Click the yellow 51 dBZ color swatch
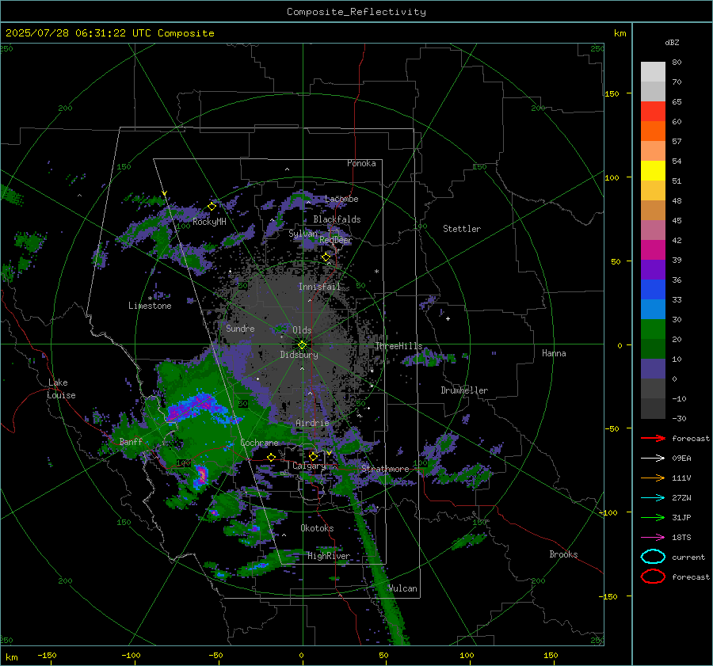Screen dimensions: 713x666 pyautogui.click(x=653, y=171)
